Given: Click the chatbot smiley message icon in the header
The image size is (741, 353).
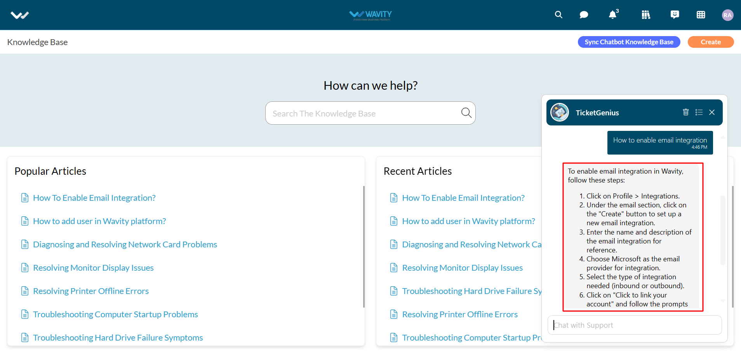Looking at the screenshot, I should (675, 15).
